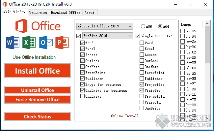
Task: Check the de-DE language checkbox
Action: click(x=183, y=63)
